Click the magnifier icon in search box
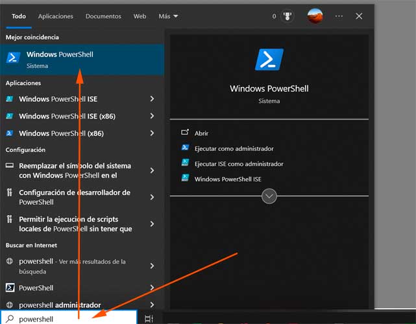The width and height of the screenshot is (416, 324). click(10, 319)
